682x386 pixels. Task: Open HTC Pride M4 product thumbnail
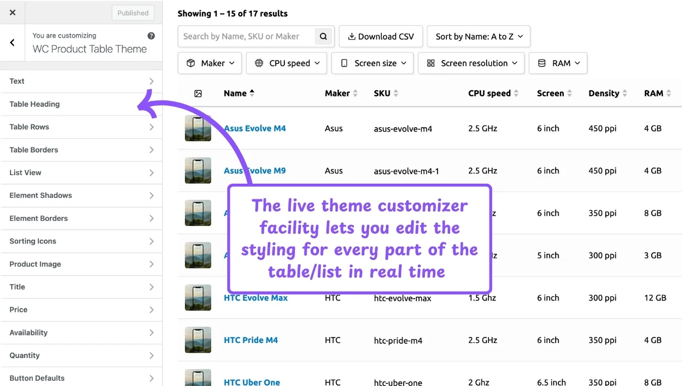[198, 340]
